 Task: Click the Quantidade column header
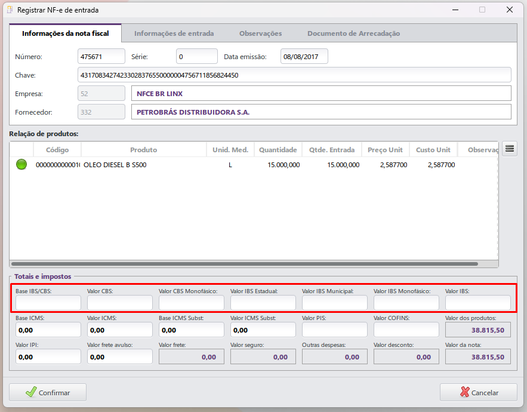278,150
